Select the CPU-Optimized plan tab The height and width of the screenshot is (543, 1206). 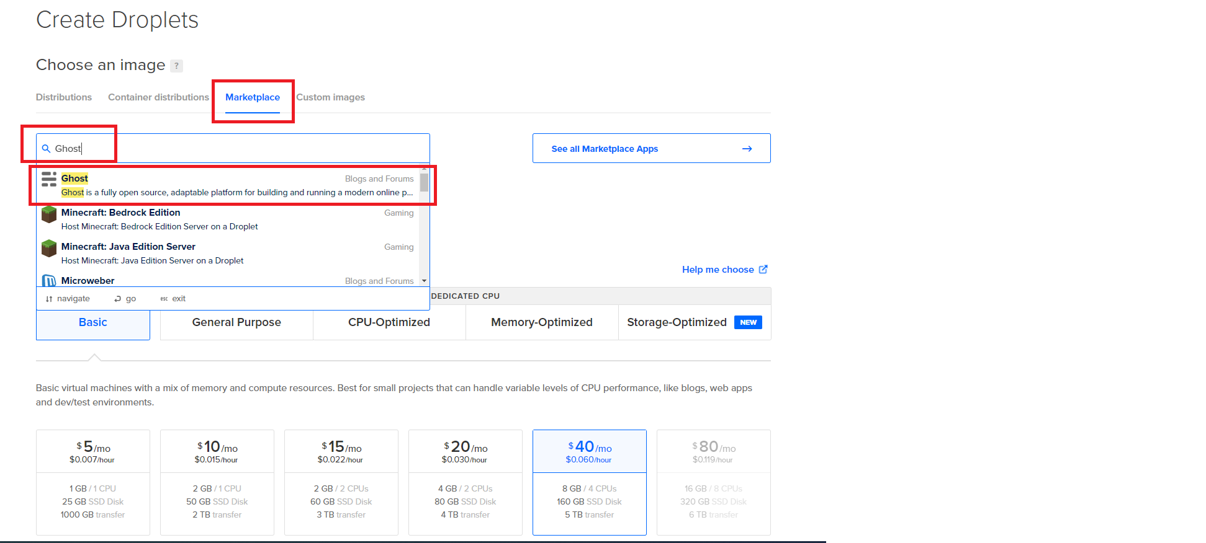389,322
